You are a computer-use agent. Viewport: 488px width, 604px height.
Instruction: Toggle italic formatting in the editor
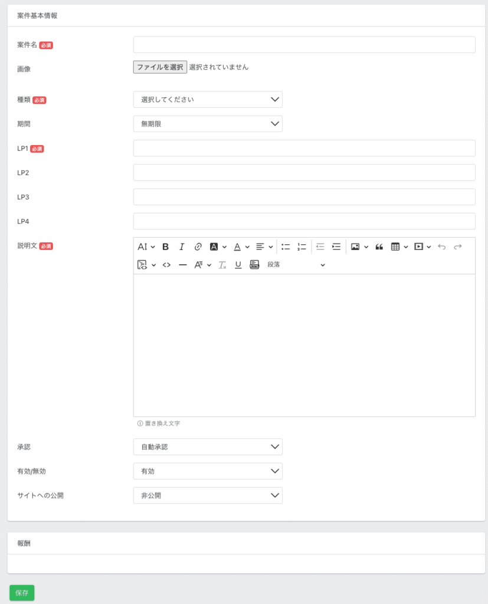182,247
